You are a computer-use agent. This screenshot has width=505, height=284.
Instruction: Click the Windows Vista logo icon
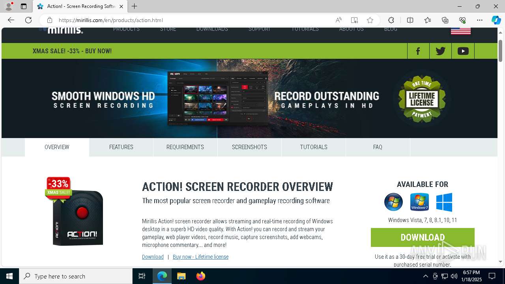tap(393, 202)
